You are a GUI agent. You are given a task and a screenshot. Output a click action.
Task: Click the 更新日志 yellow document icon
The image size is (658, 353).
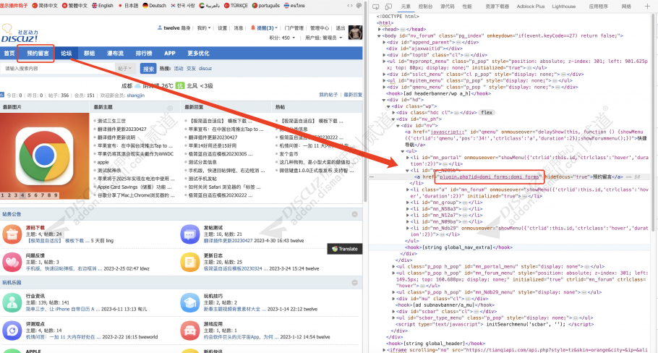[x=190, y=261]
